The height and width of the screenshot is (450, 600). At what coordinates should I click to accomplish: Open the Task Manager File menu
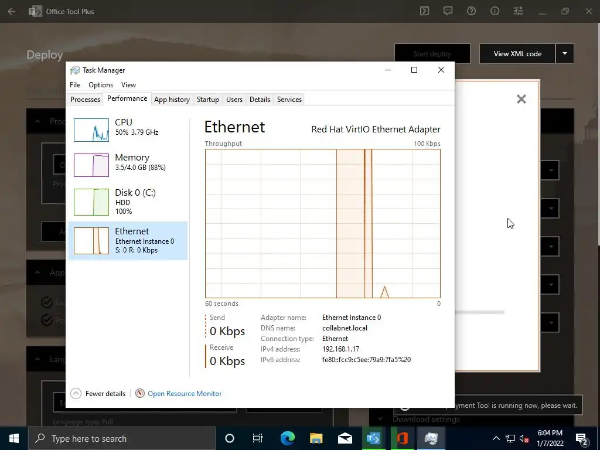click(75, 85)
